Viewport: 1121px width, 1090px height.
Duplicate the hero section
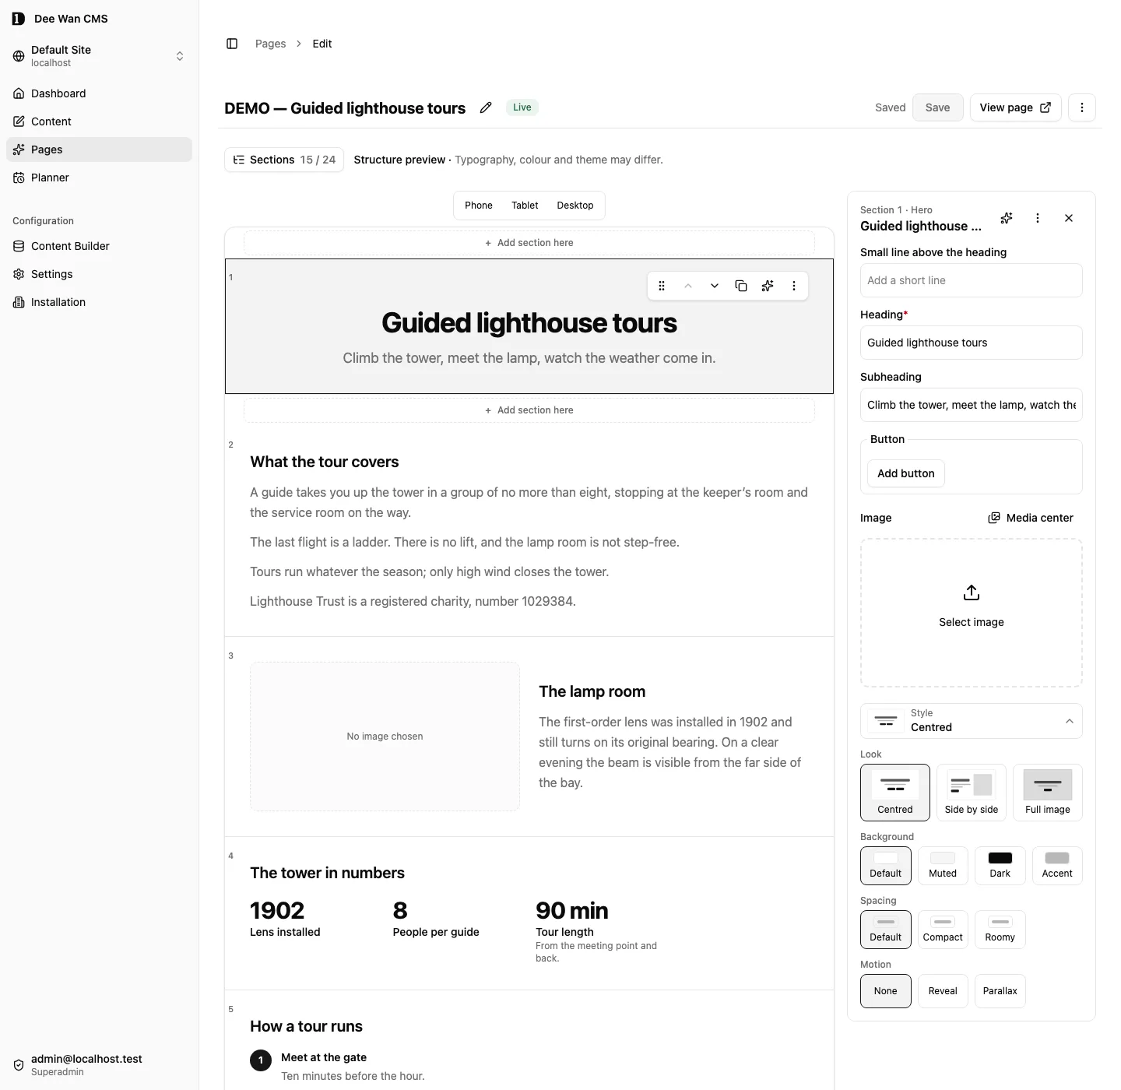(741, 286)
